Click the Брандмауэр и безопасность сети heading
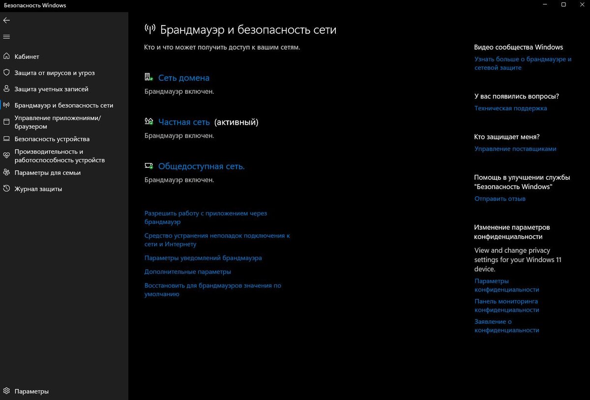This screenshot has width=590, height=400. (x=248, y=29)
